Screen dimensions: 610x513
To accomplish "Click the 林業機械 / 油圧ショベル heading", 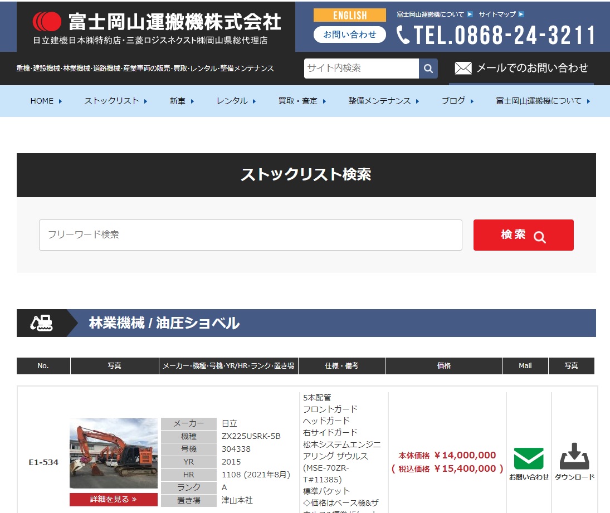I will (164, 323).
